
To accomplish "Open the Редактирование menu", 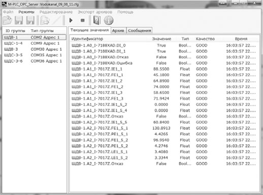I will coord(56,12).
